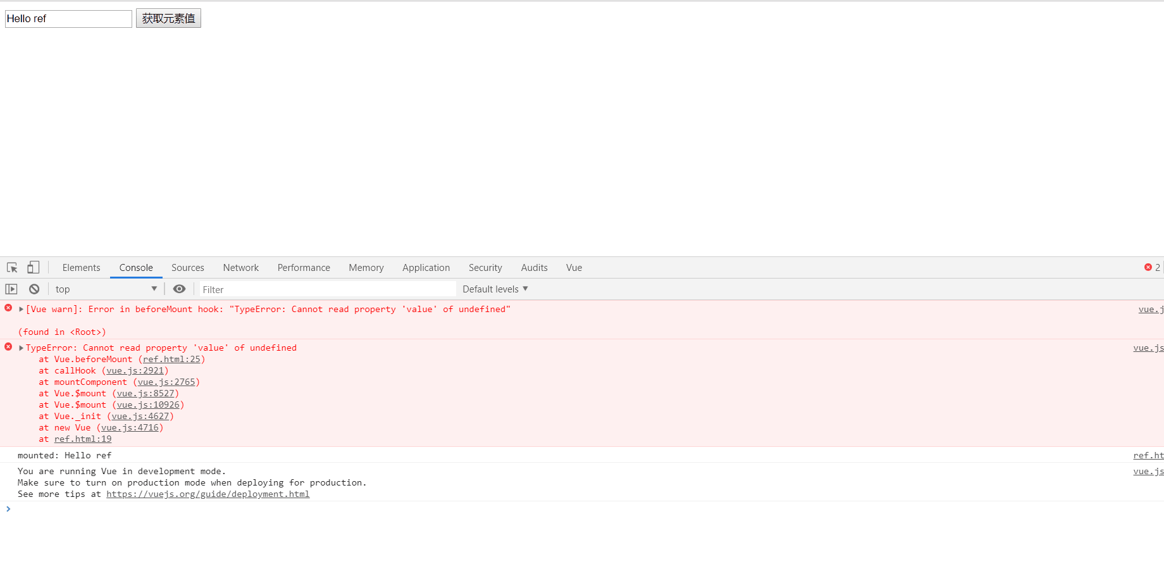
Task: Open source link for development mode notice
Action: pos(1148,472)
